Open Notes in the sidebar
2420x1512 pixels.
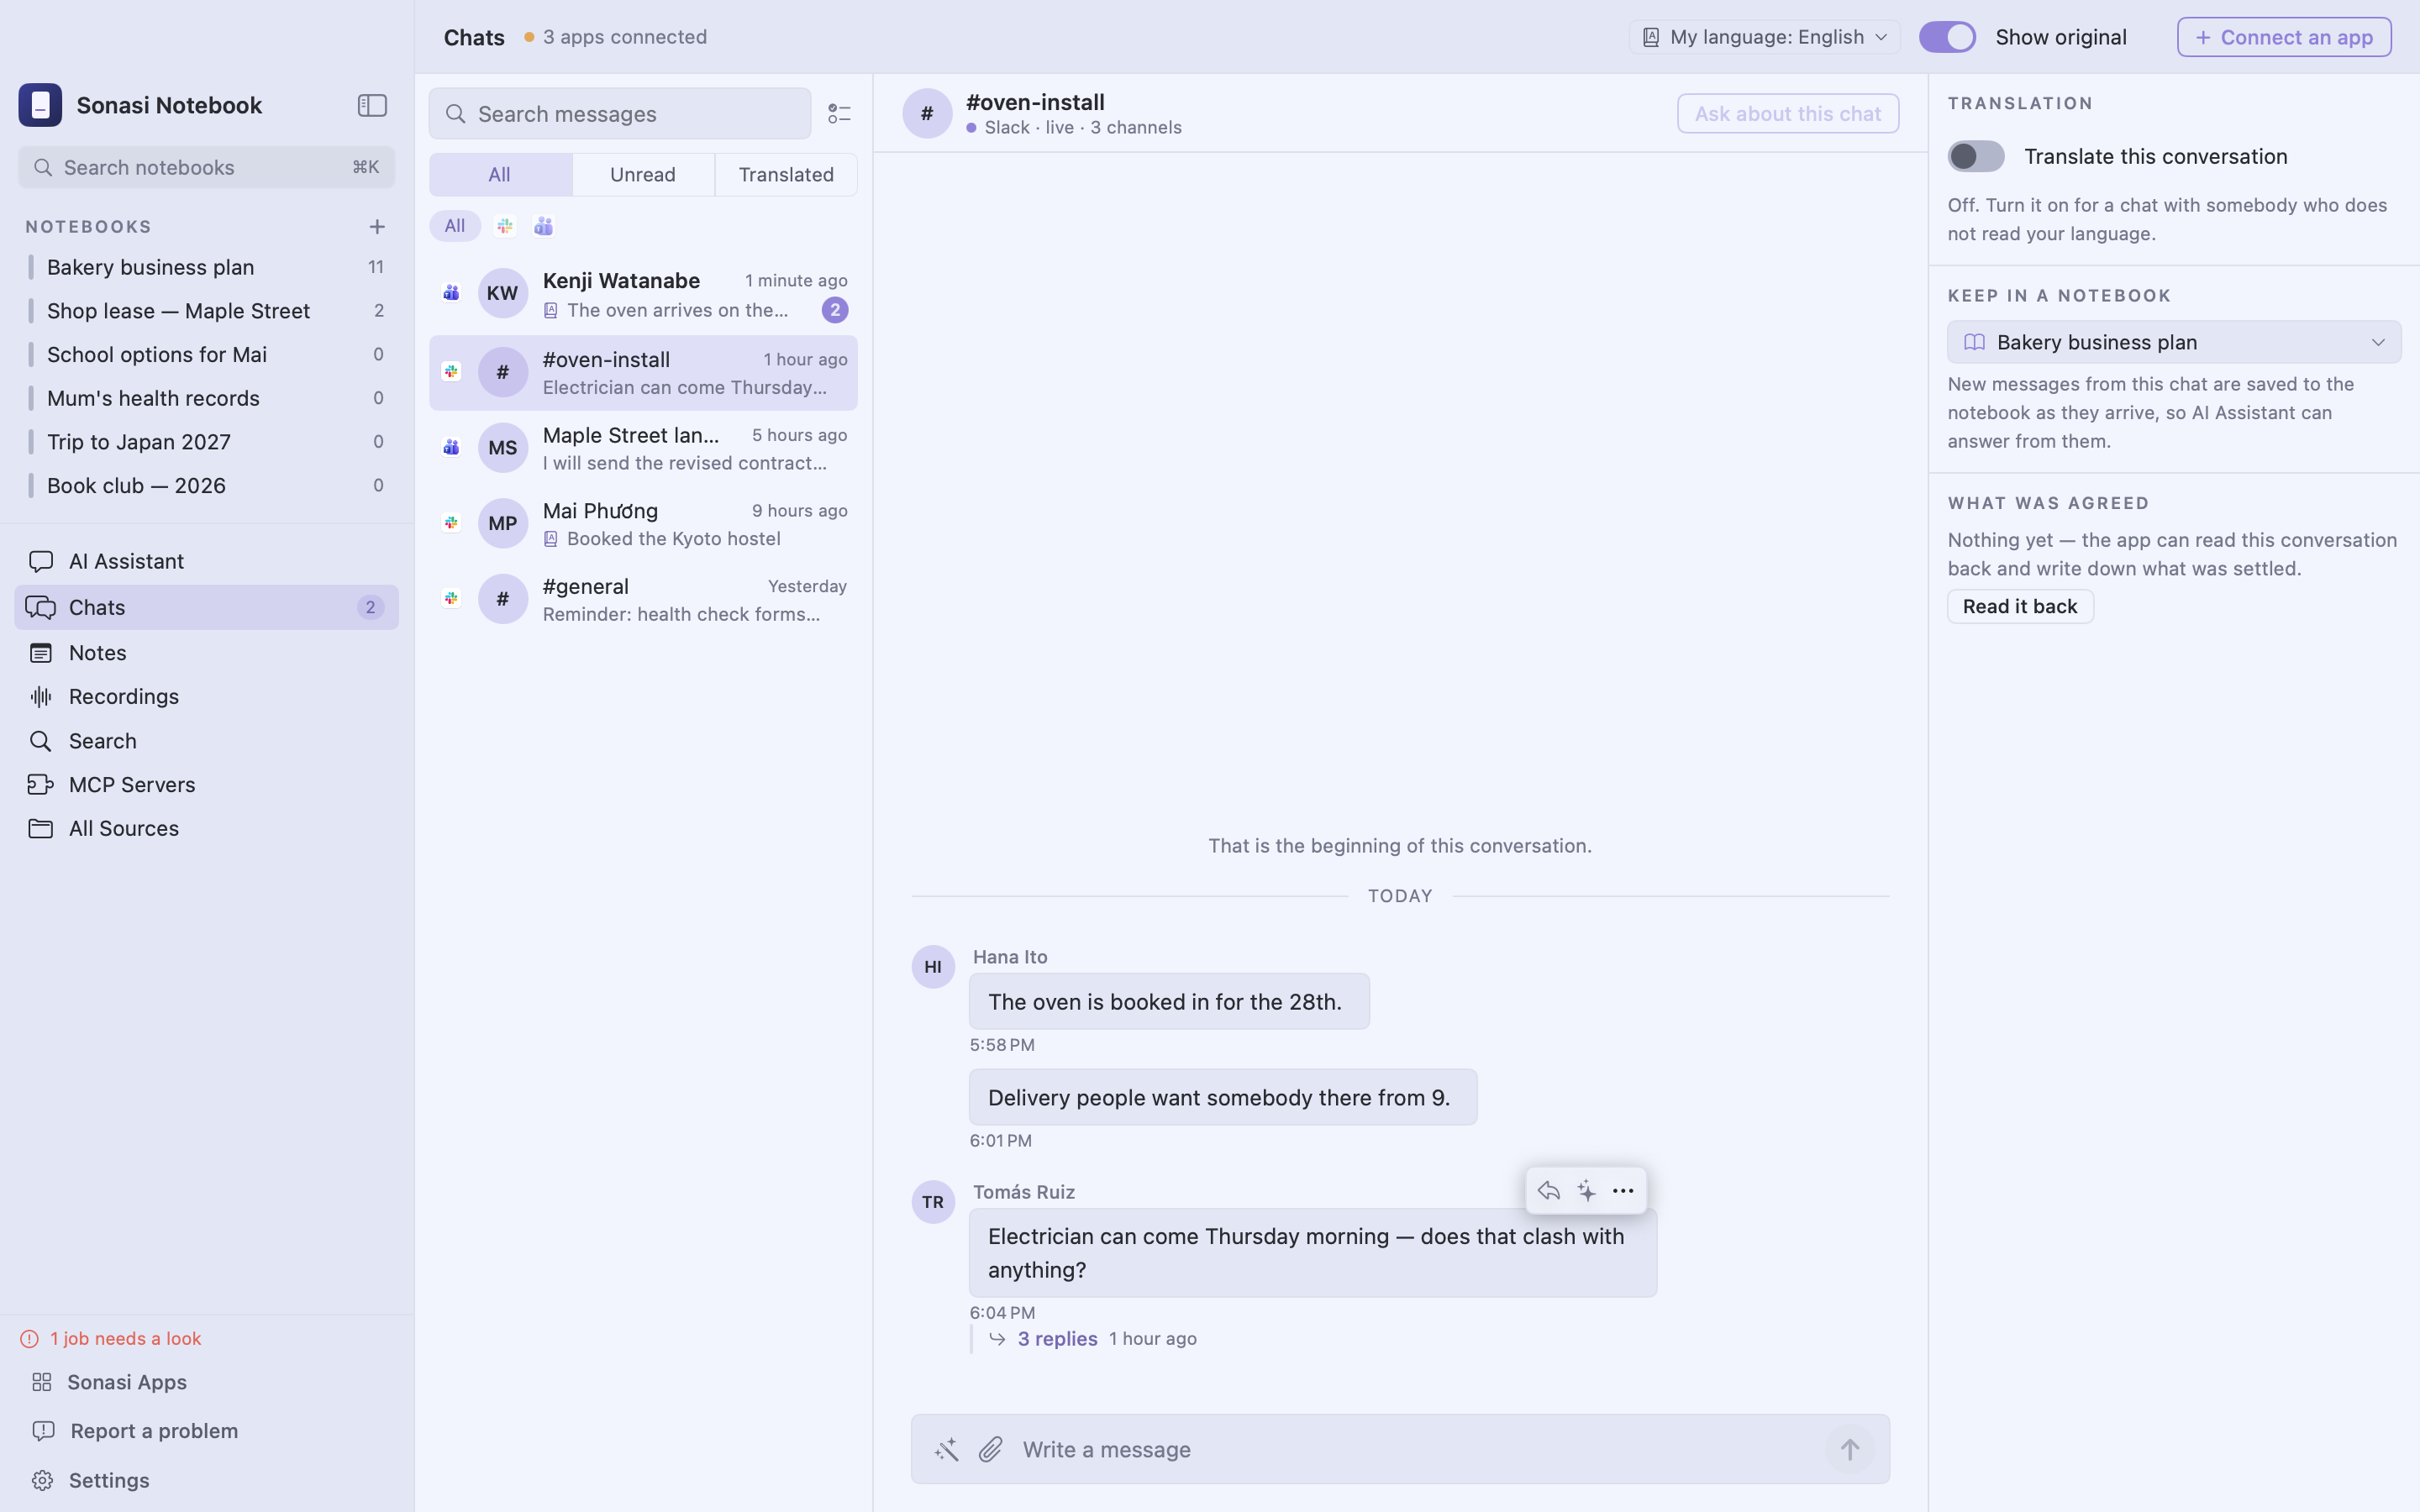207,652
